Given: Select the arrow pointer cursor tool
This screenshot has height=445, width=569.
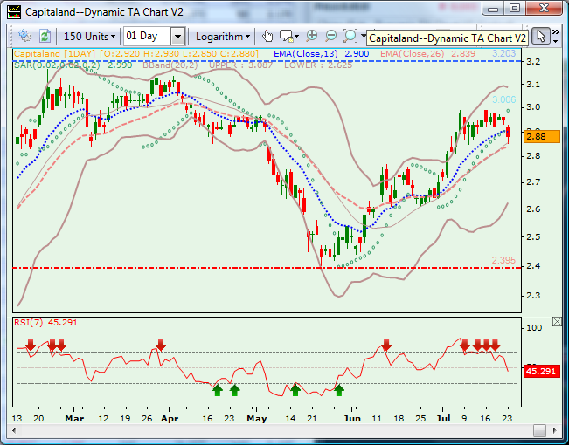Looking at the screenshot, I should (x=541, y=37).
